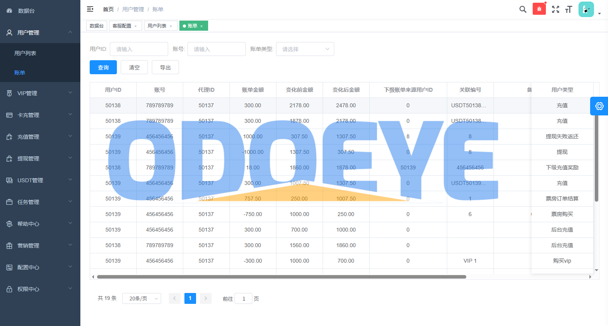Open the red bug error log icon

tap(539, 9)
